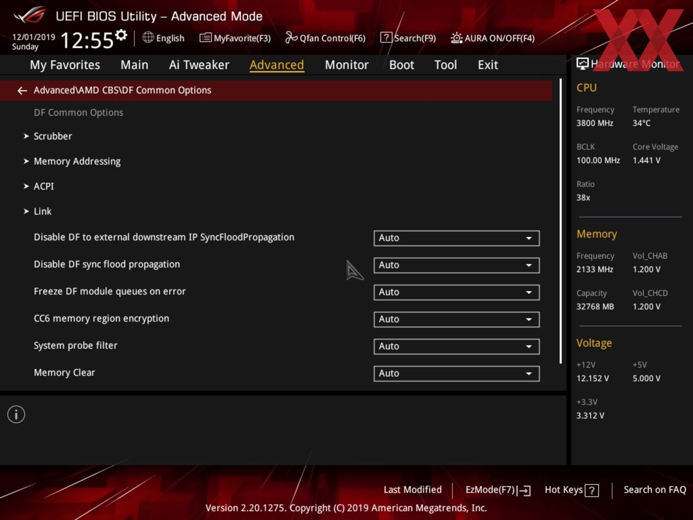Click Capacity value 32768 MB
The image size is (693, 520).
(595, 307)
